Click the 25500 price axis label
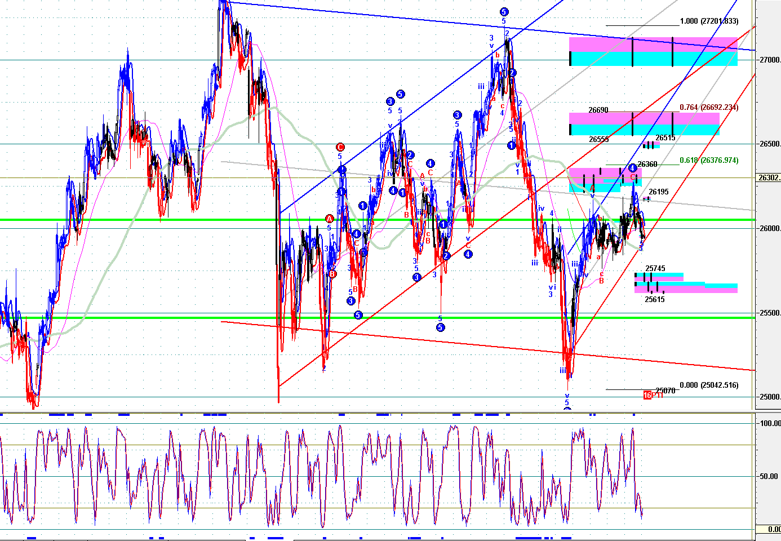Screen dimensions: 781x541 click(x=769, y=313)
